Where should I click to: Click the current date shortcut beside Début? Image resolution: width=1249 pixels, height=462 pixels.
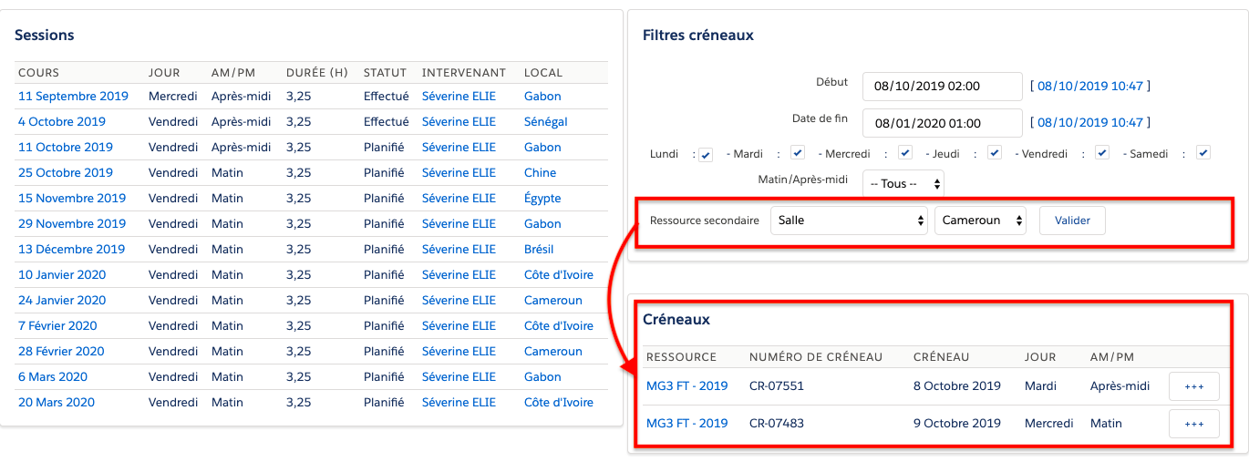coord(1089,87)
